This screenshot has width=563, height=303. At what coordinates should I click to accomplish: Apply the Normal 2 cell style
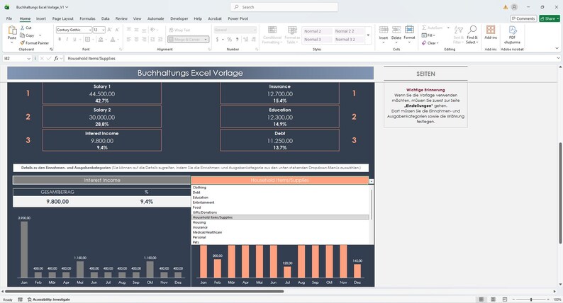tap(317, 31)
